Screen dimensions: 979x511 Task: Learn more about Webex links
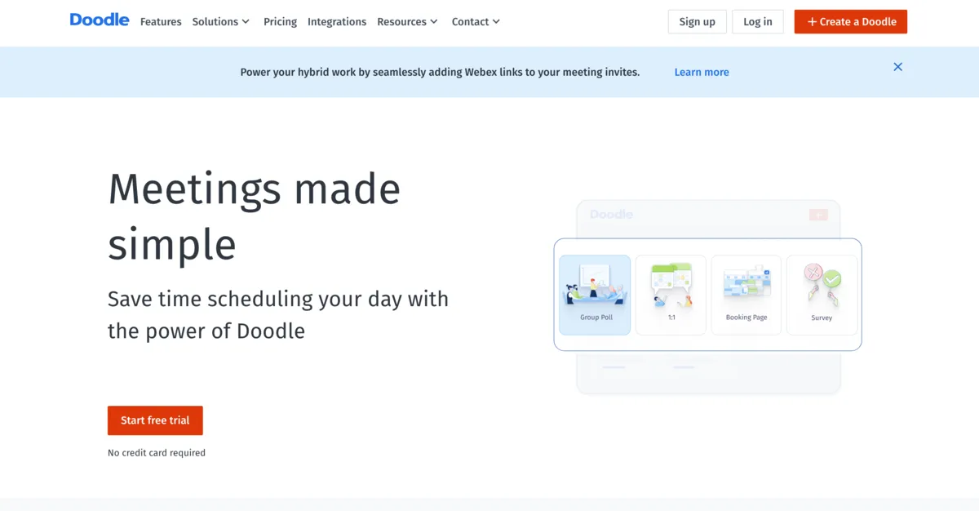click(x=701, y=72)
